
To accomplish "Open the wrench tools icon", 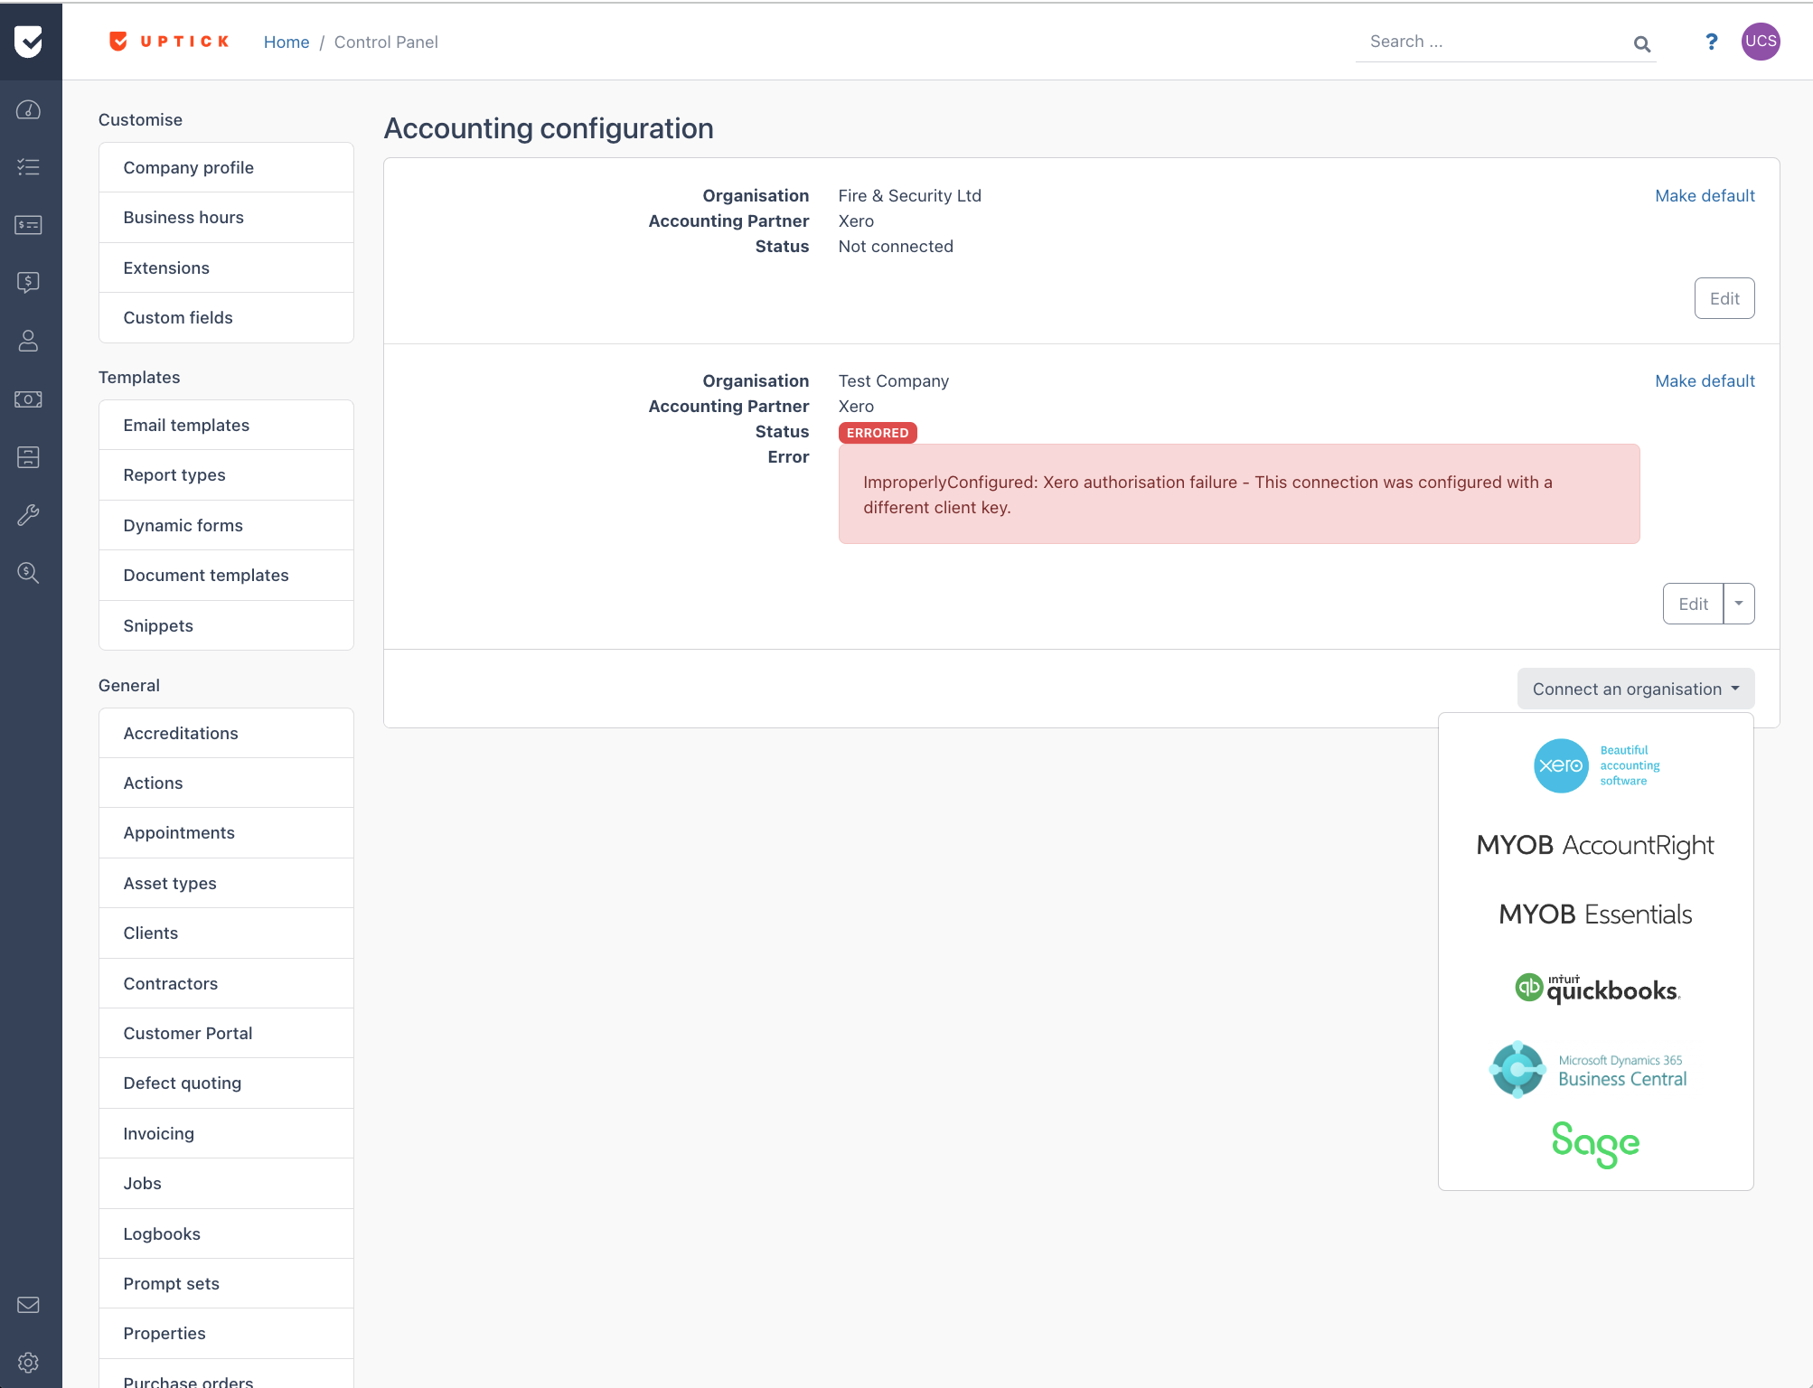I will (29, 515).
